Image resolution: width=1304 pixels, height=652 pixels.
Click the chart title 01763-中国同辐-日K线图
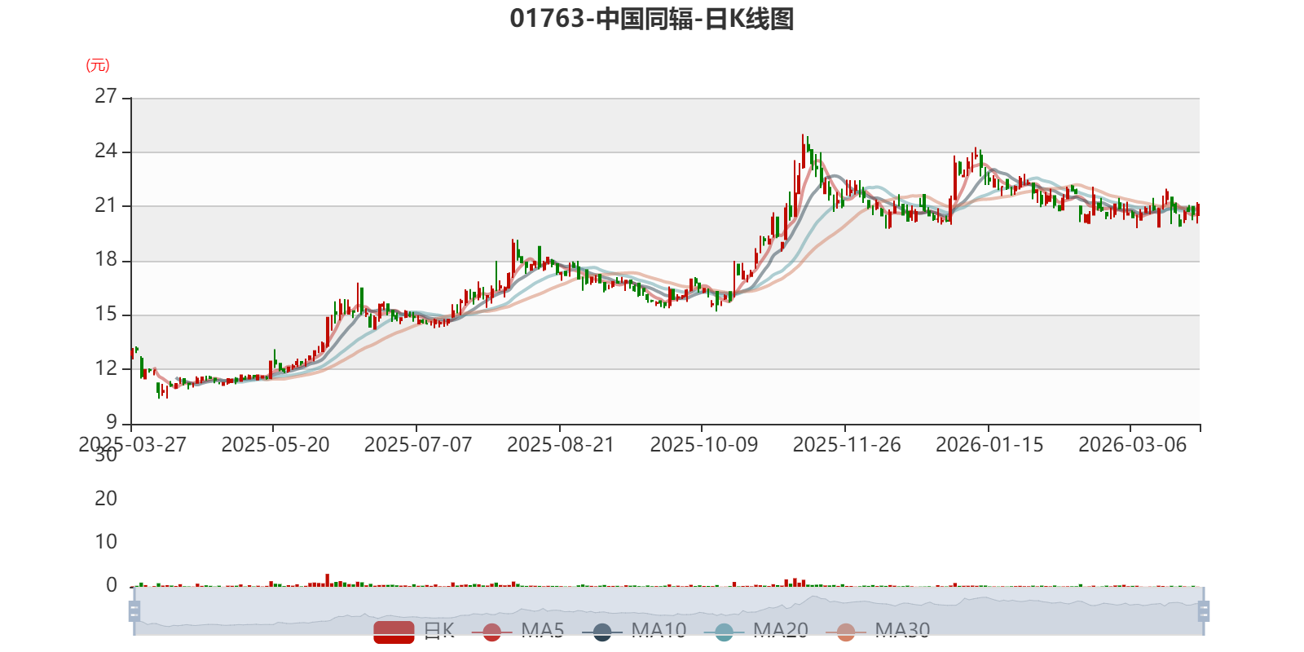click(652, 19)
